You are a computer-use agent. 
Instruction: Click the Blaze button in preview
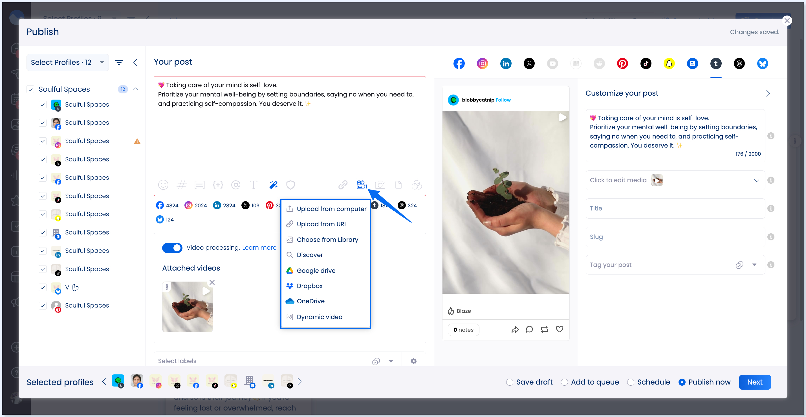coord(459,311)
